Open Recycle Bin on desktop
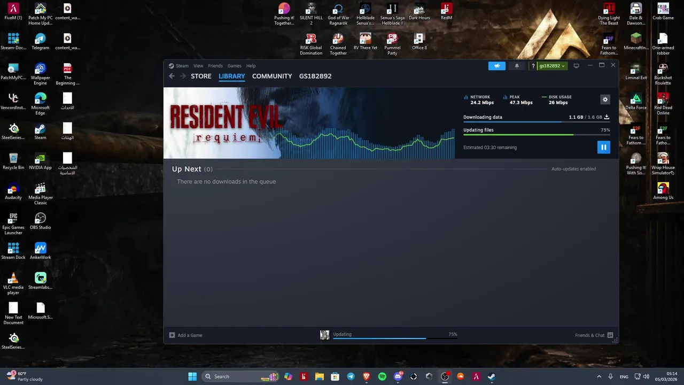The image size is (684, 385). tap(13, 161)
